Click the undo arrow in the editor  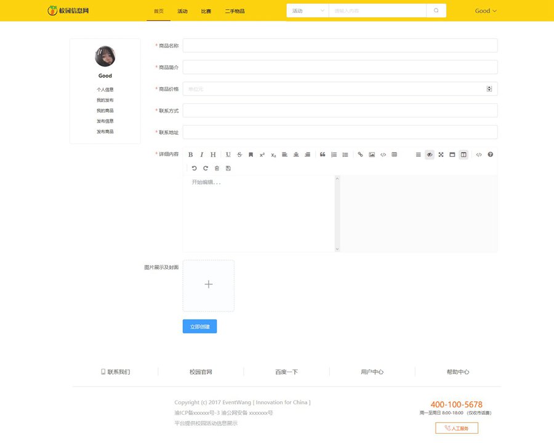(x=195, y=168)
